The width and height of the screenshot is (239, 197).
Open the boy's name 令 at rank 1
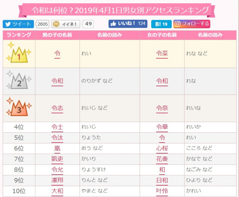[57, 54]
